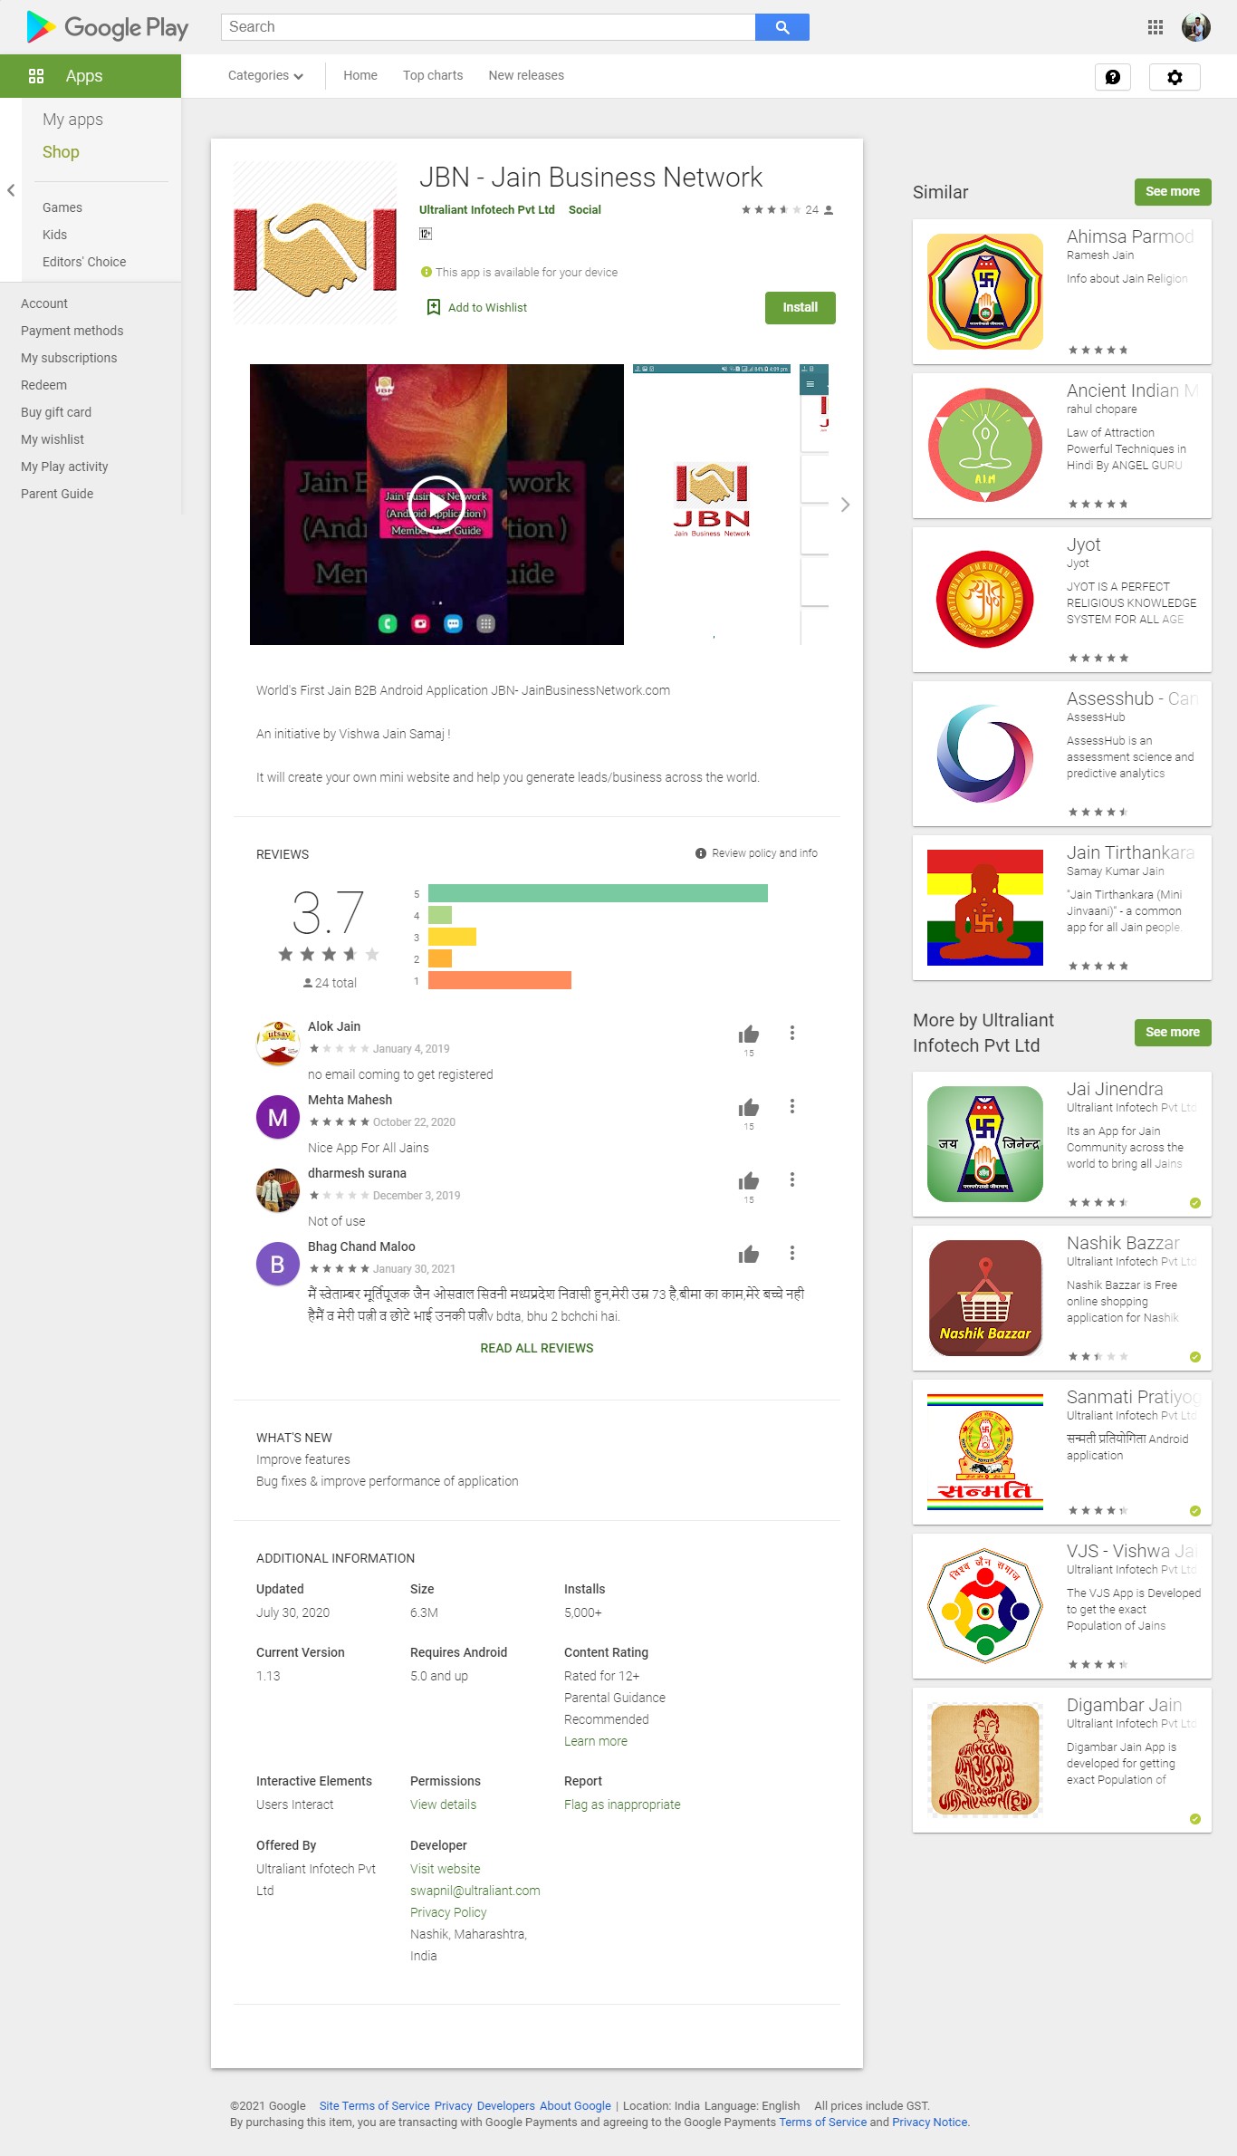The height and width of the screenshot is (2156, 1237).
Task: Open READ ALL REVIEWS link
Action: [x=537, y=1348]
